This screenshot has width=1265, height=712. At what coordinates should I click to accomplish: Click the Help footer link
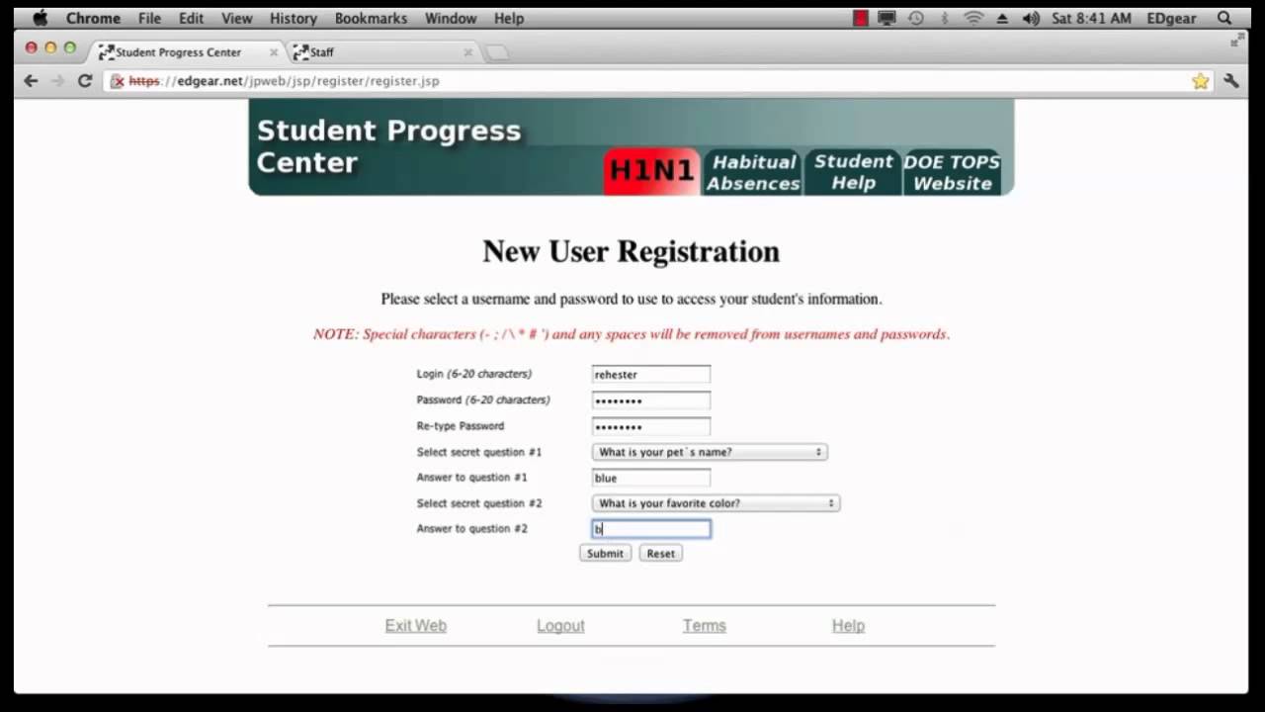pos(848,626)
